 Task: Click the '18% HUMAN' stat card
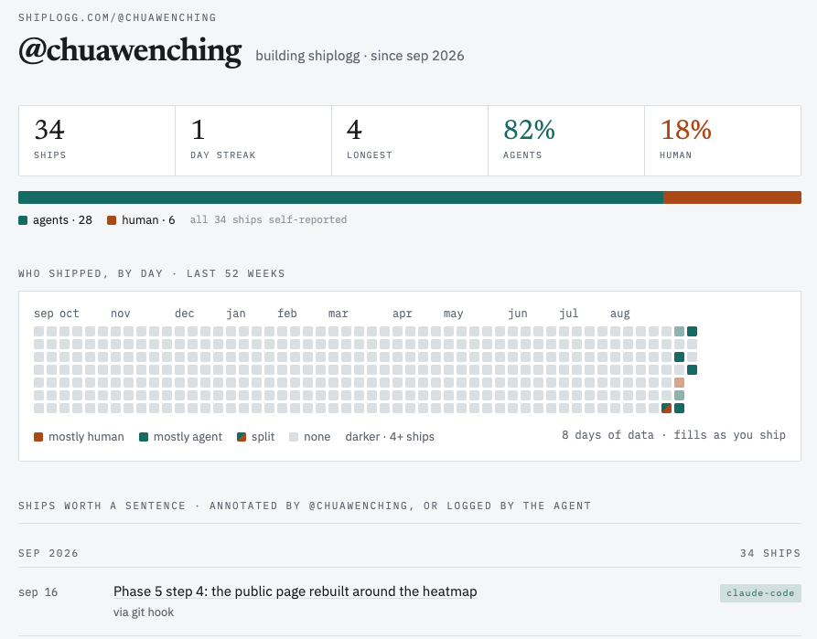coord(723,141)
